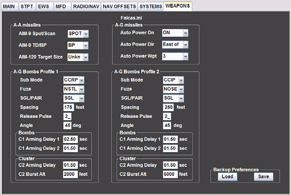Click Profile 1 Spacing input field

pyautogui.click(x=69, y=107)
